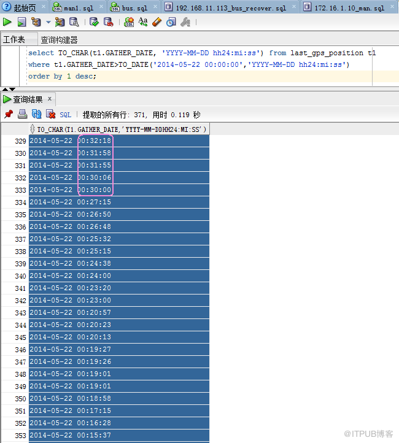Select cell '2014-05-22 00:32:18'
399x443 pixels.
[119, 141]
